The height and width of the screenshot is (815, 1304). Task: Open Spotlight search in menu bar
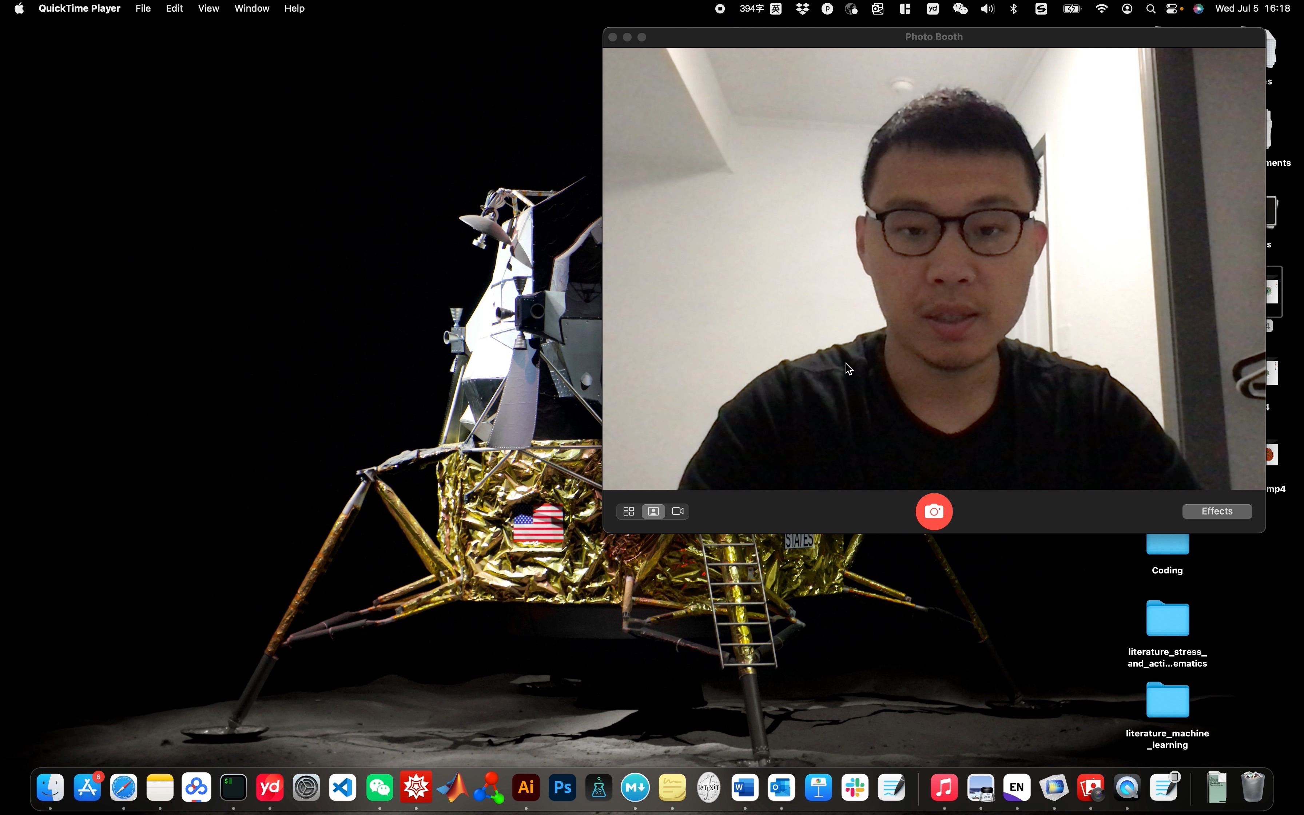point(1150,9)
